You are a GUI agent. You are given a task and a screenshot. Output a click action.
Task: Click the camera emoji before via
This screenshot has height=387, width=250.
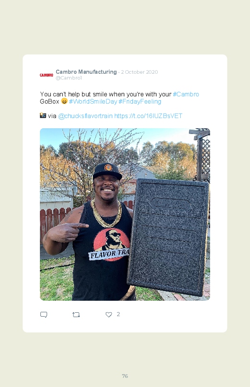(x=43, y=116)
